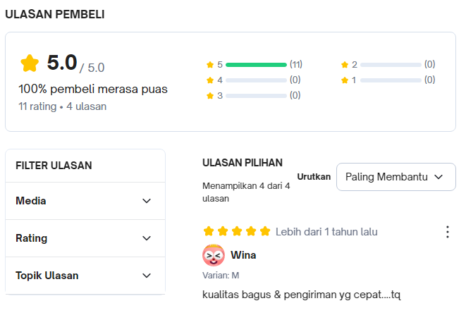The image size is (466, 320).
Task: Click the (11) count beside 5 stars
Action: (x=296, y=64)
